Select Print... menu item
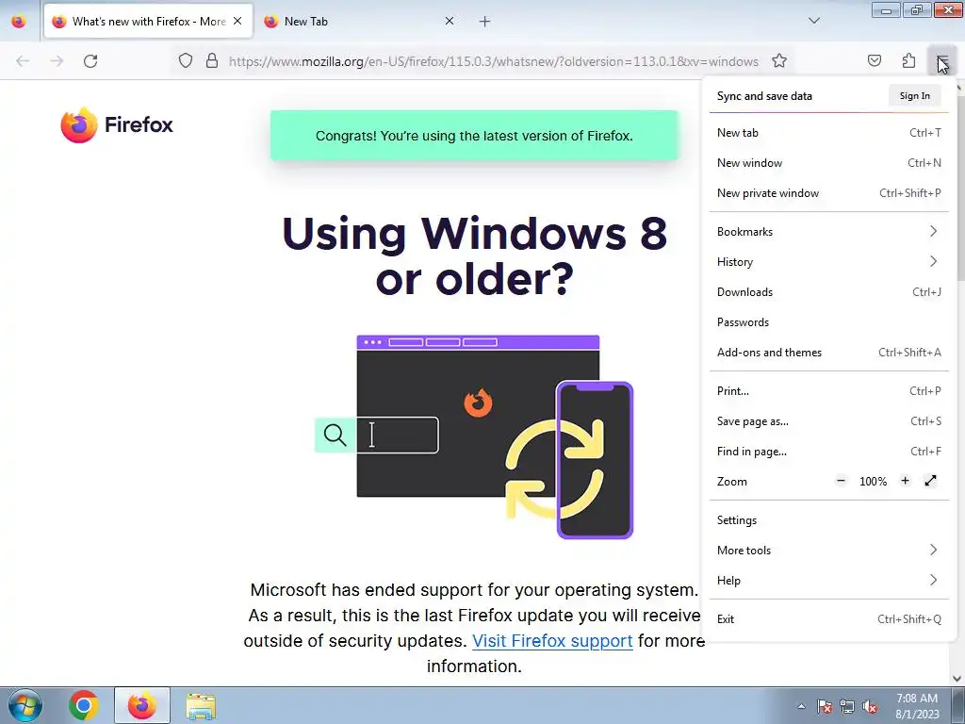Viewport: 965px width, 724px height. [x=829, y=391]
